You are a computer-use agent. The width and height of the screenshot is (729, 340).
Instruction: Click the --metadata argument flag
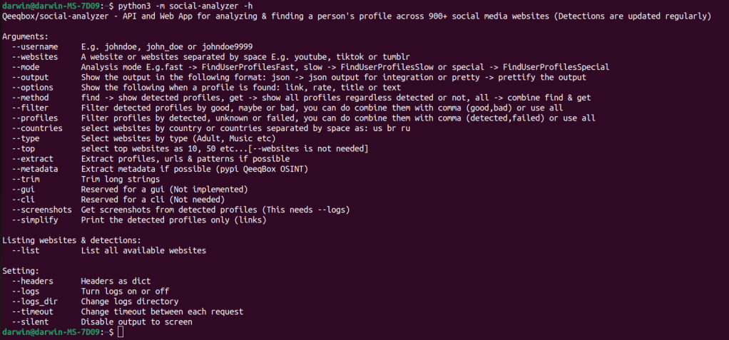coord(35,169)
